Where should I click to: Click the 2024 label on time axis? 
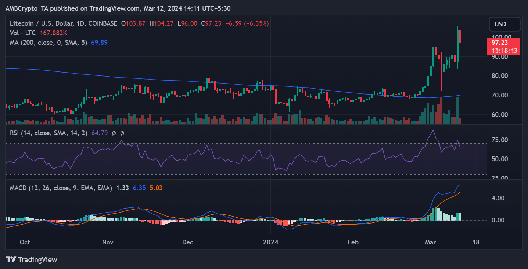(x=271, y=243)
